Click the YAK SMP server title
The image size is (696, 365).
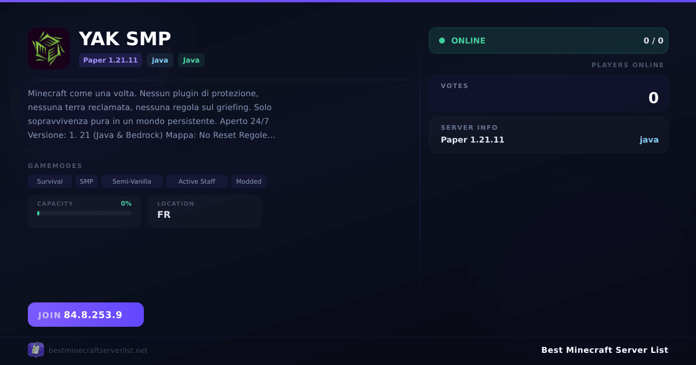125,39
